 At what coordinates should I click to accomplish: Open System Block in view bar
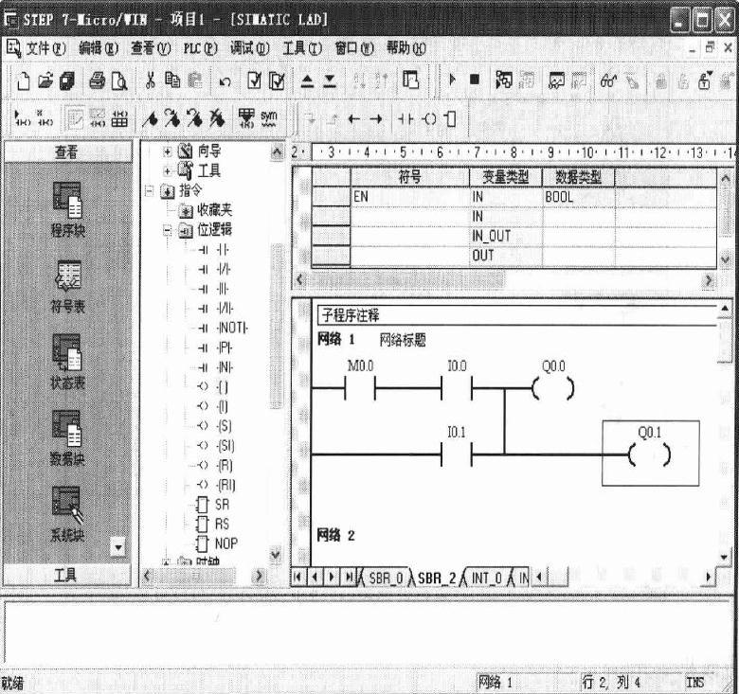click(67, 514)
